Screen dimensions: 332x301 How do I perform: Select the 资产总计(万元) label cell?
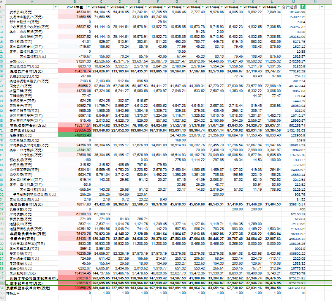coord(32,130)
